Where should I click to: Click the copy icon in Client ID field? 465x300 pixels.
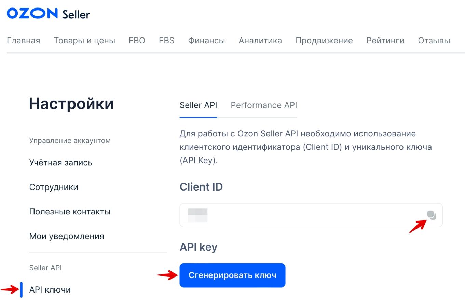432,215
